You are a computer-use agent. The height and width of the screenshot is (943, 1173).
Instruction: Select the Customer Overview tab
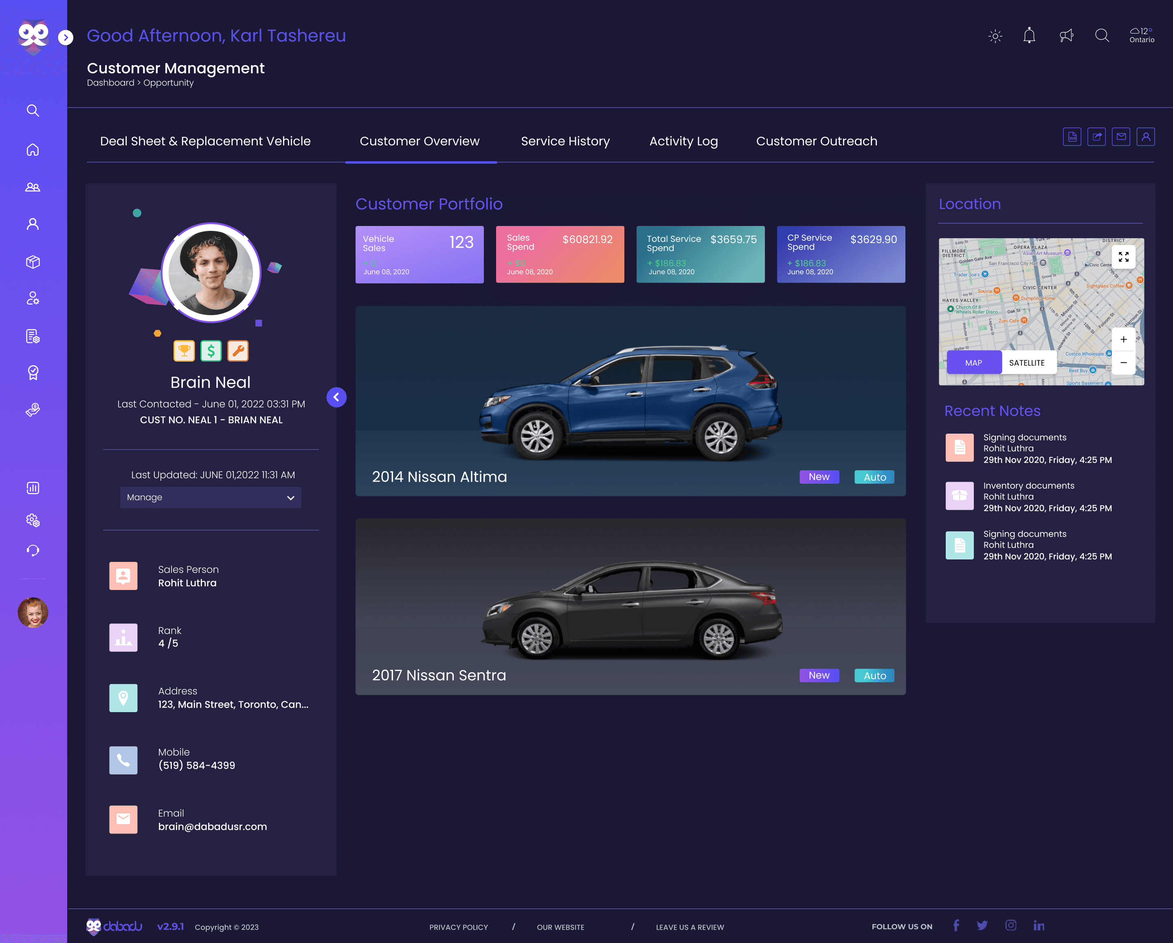point(420,141)
